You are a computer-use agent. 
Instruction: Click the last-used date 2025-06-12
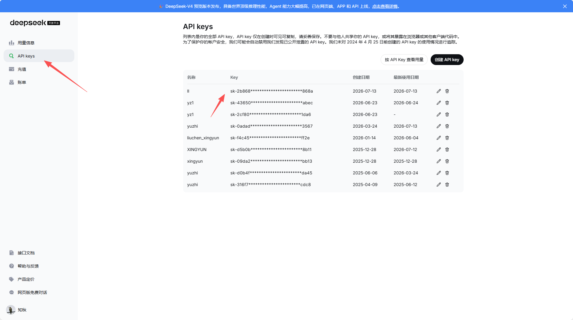pos(405,185)
